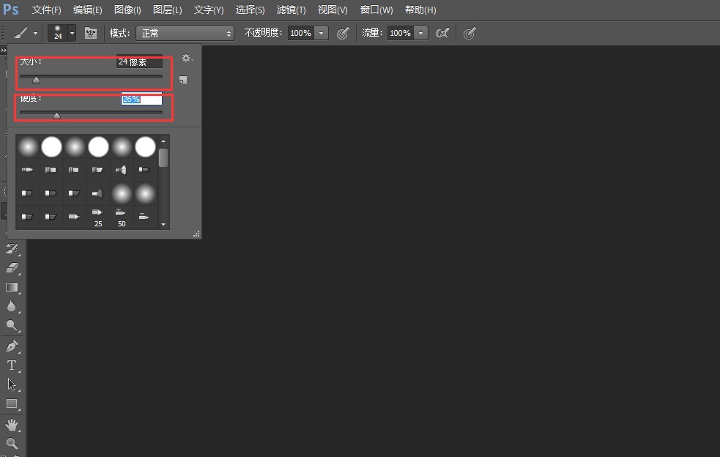Image resolution: width=720 pixels, height=457 pixels.
Task: Enable airbrush build-up mode
Action: (x=442, y=33)
